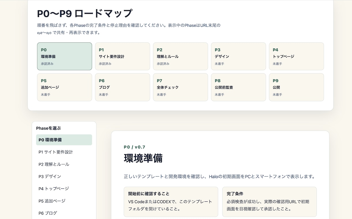Choose the P5 追加ページ roadmap card

click(65, 87)
